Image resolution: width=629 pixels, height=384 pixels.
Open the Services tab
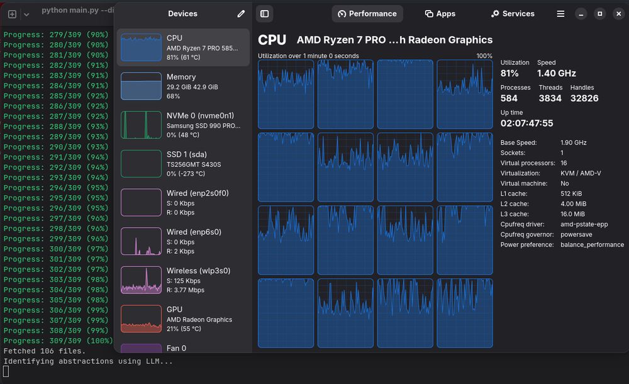(x=513, y=13)
